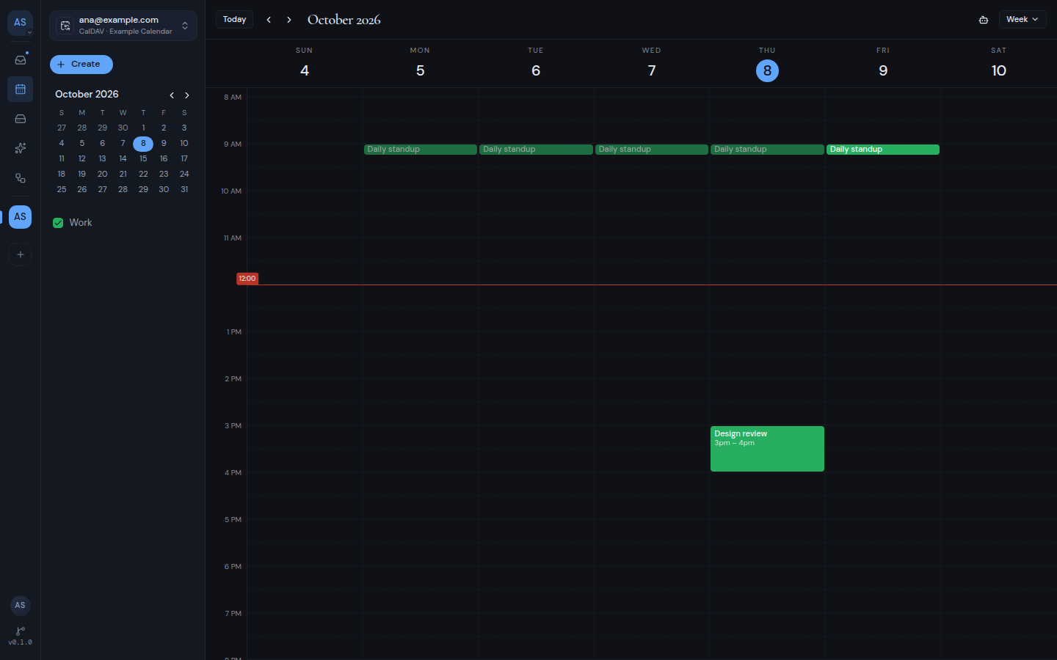The height and width of the screenshot is (660, 1057).
Task: Open Tuesday's Daily standup event
Action: 536,150
